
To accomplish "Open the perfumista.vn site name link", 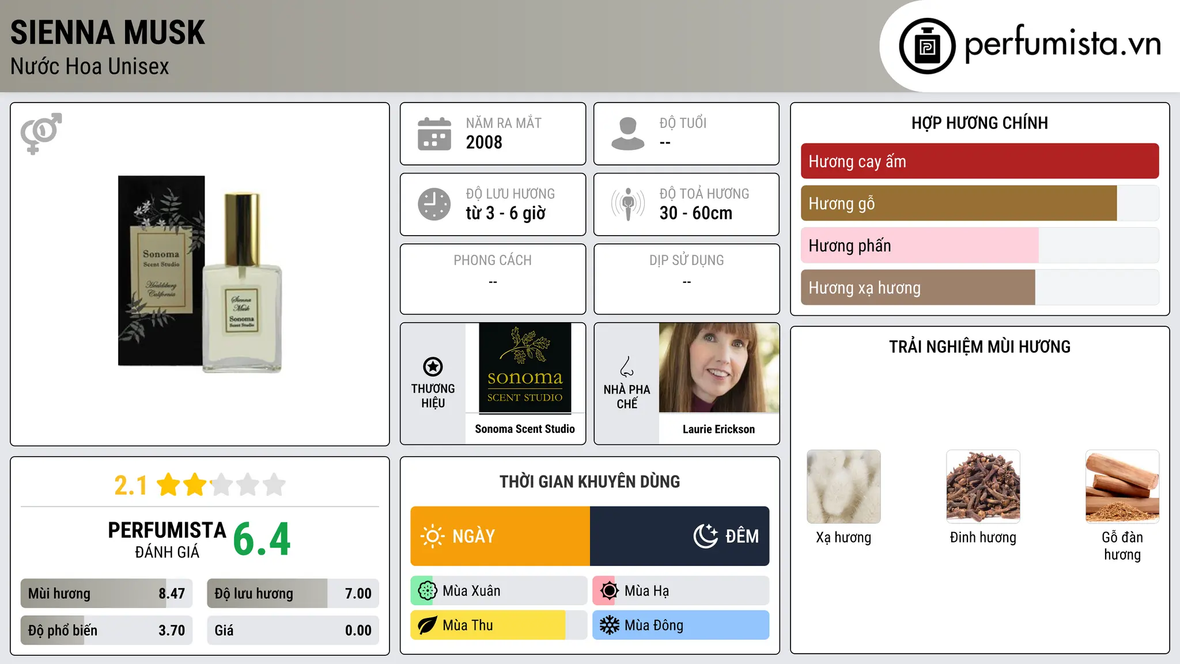I will (1062, 44).
